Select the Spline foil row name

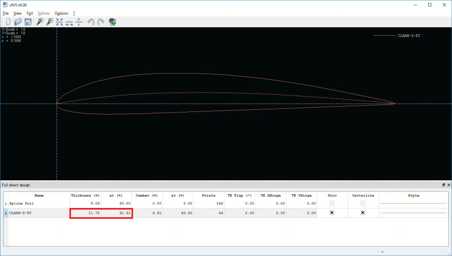[x=21, y=204]
